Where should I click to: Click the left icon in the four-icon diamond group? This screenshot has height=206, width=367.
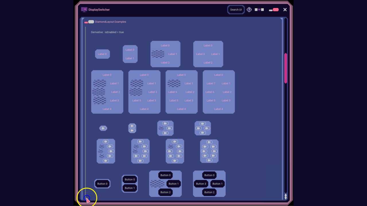(198, 128)
